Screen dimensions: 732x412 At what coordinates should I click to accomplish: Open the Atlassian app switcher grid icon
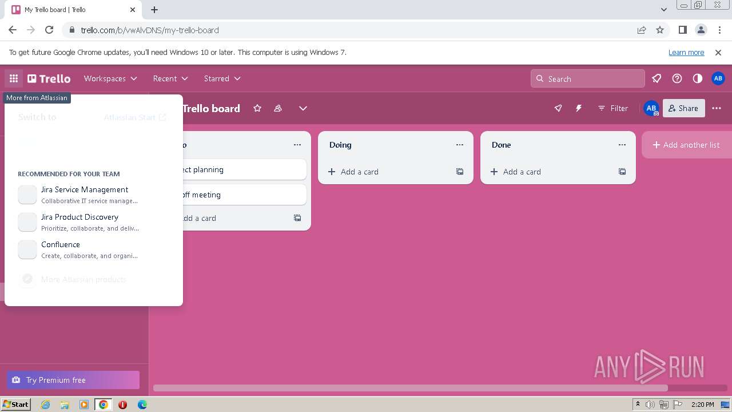click(x=14, y=78)
